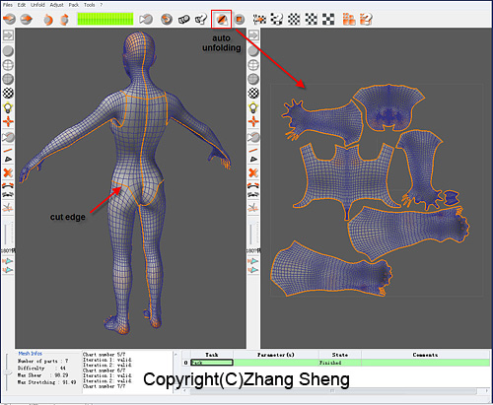Click the orange curved arrows icon, 3D sidebar
Viewport: 493px width, 405px height.
[8, 185]
